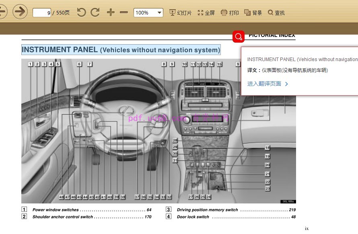Click the Door lock switch index entry
This screenshot has height=234, width=358.
(193, 217)
